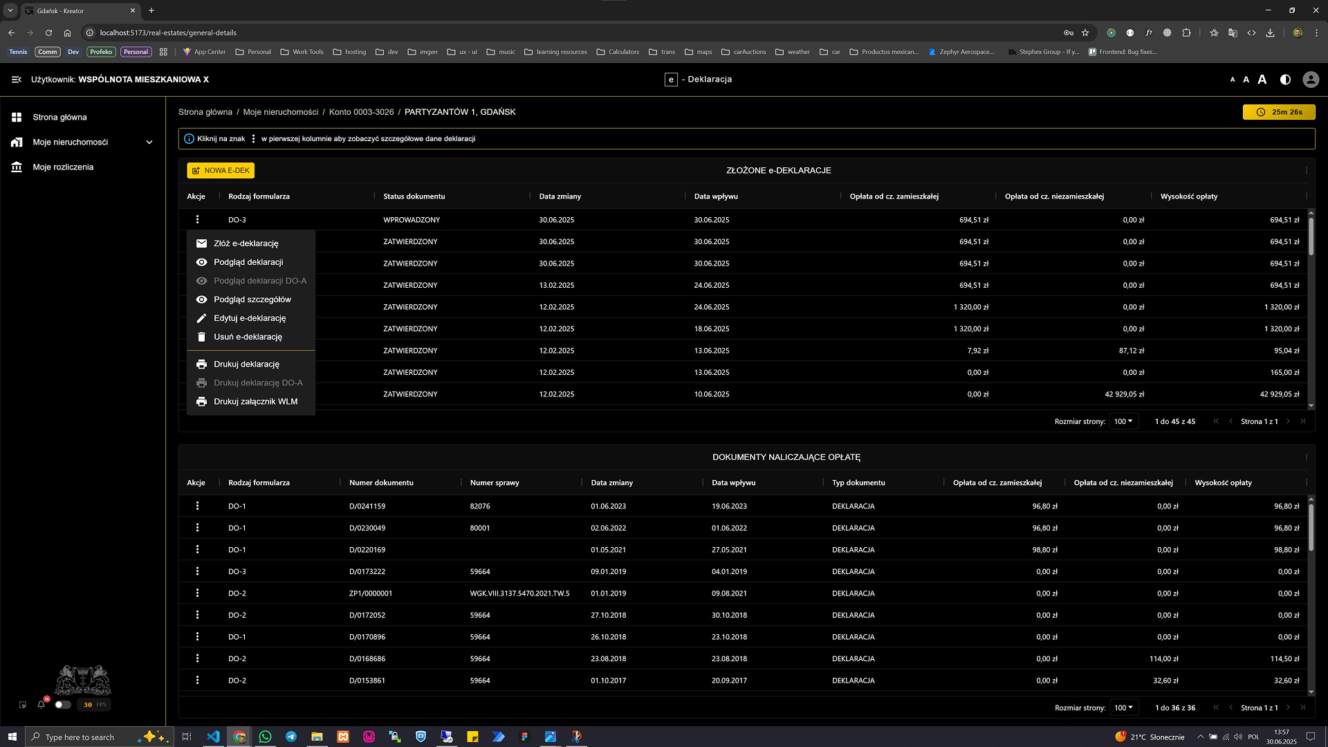Image resolution: width=1328 pixels, height=747 pixels.
Task: Choose Złóż e-deklarację from context menu
Action: [x=250, y=243]
